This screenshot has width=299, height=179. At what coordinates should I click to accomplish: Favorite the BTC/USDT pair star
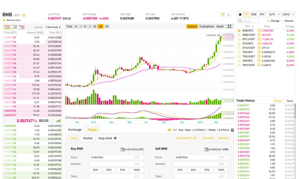point(239,39)
